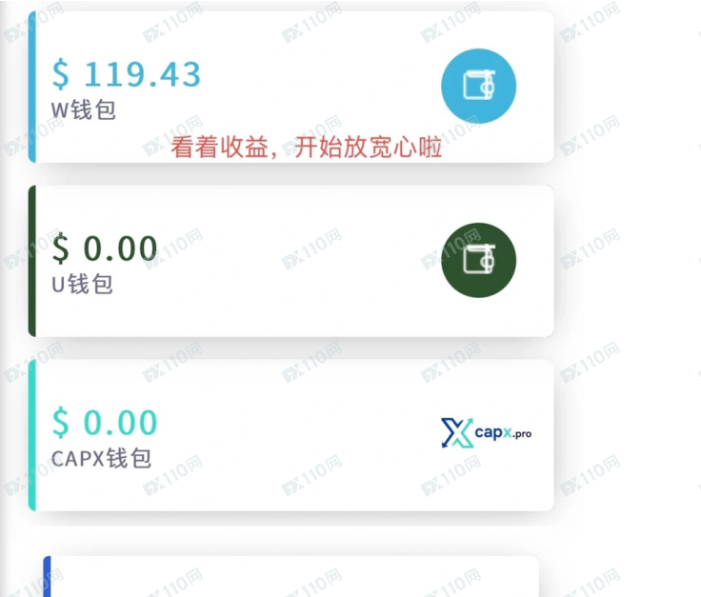Open the CAPX钱包 label
This screenshot has height=597, width=701.
click(x=102, y=458)
